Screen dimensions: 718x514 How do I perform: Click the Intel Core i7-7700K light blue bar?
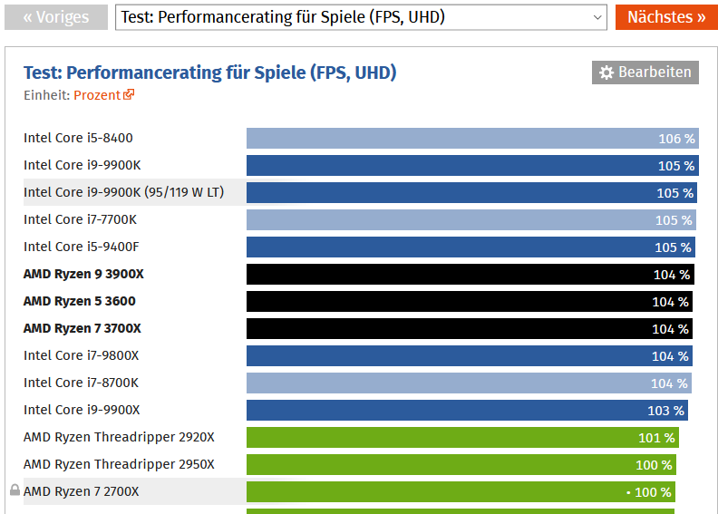(471, 220)
